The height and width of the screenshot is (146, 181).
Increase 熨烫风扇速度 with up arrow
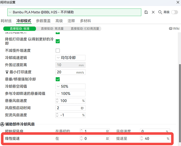tap(57, 114)
